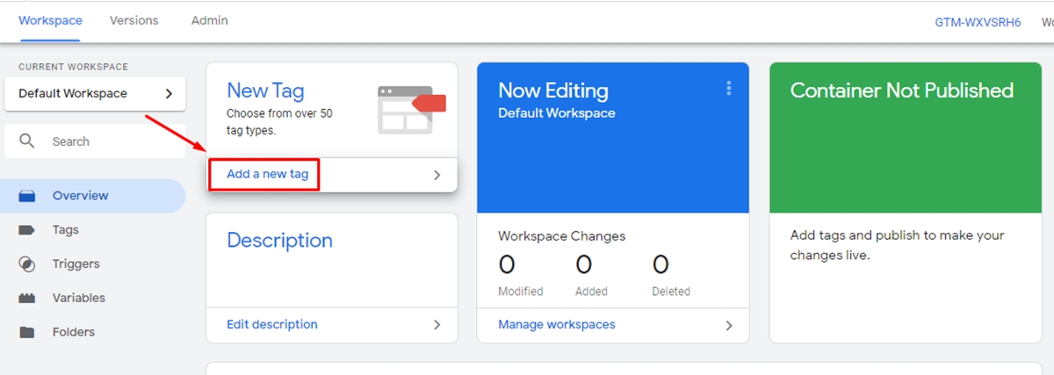Image resolution: width=1054 pixels, height=375 pixels.
Task: Click the Folders icon in sidebar
Action: coord(27,333)
